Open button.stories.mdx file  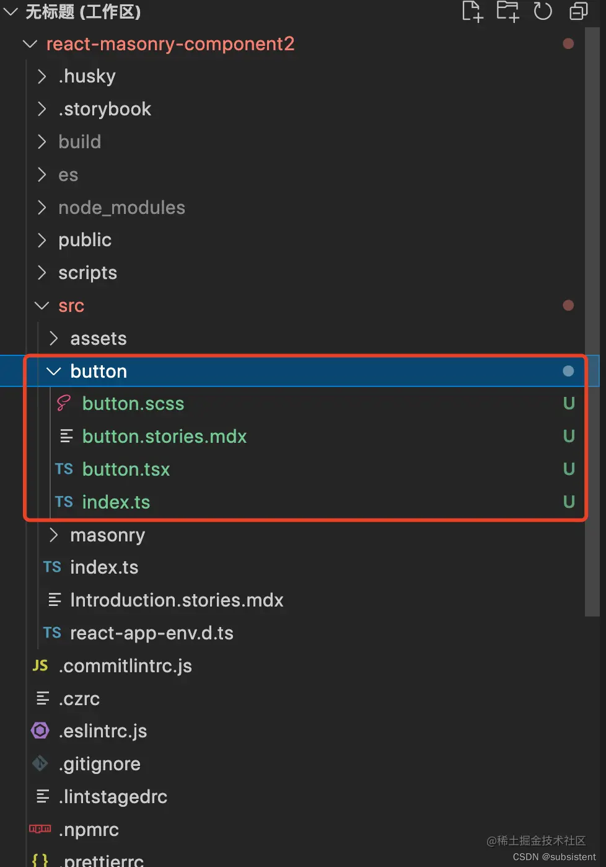click(x=164, y=437)
